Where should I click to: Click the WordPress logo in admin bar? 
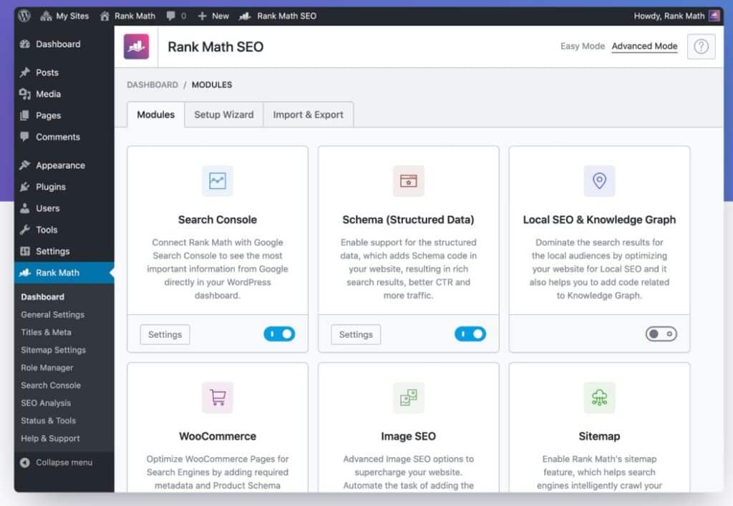pos(24,16)
